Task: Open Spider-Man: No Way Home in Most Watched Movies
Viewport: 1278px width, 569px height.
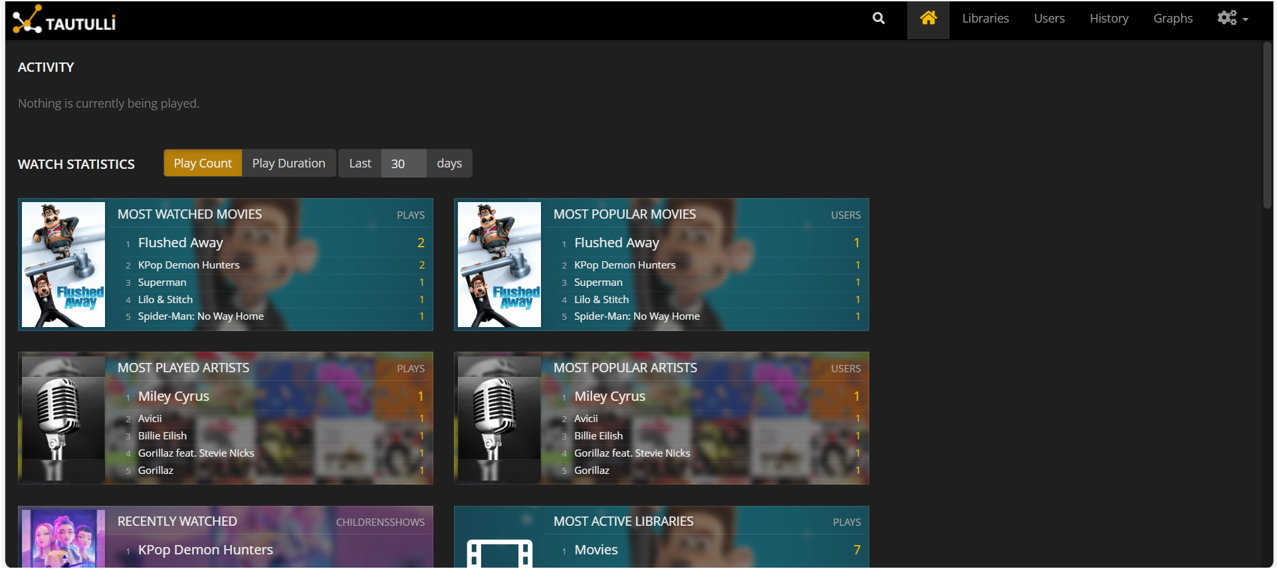Action: pos(201,316)
